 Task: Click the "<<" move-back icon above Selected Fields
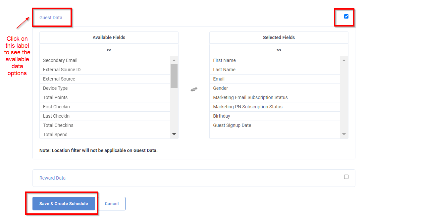(x=279, y=50)
